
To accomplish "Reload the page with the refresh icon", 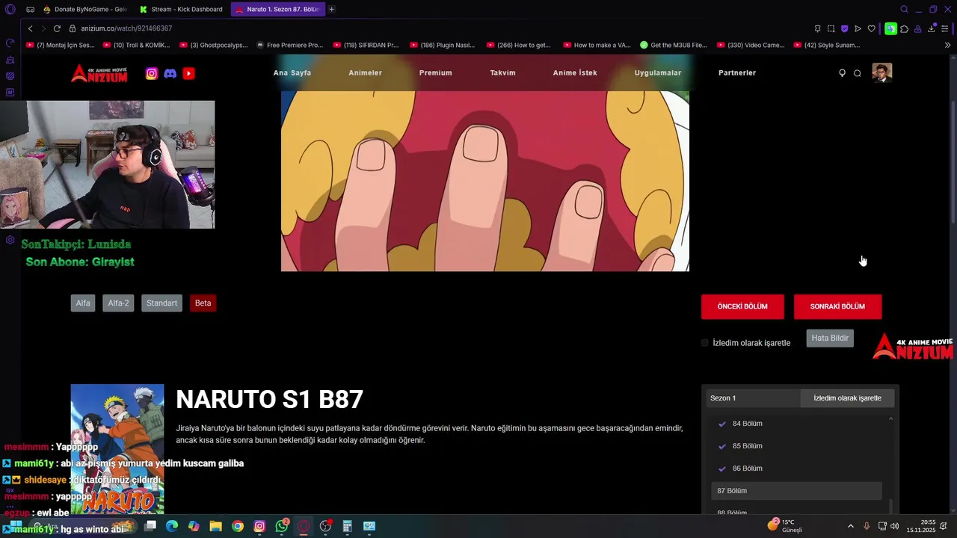I will [x=57, y=28].
